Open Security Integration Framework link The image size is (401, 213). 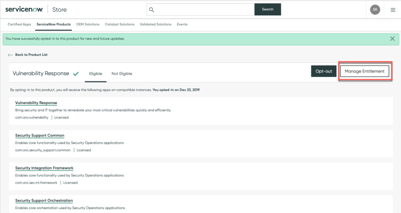coord(44,168)
